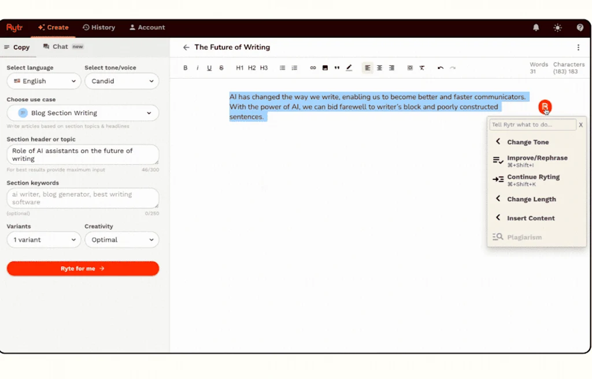Click the Section keywords field
This screenshot has width=592, height=379.
point(83,198)
